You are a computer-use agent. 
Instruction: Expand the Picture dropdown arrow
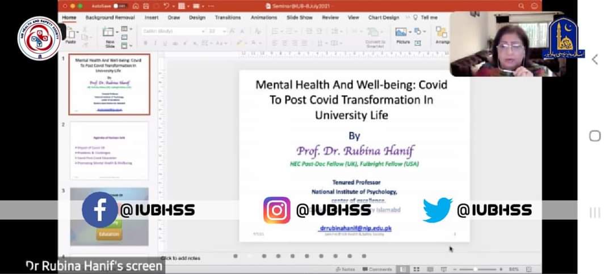[410, 32]
